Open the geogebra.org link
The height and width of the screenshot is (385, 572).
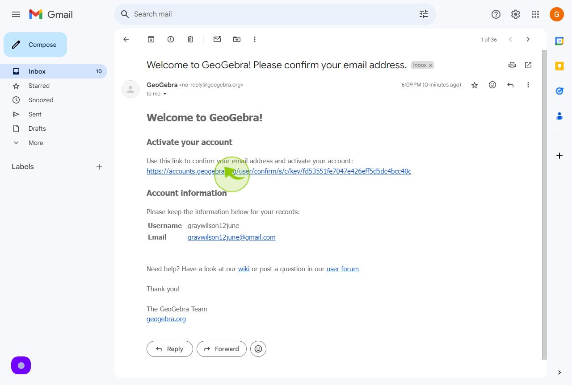click(x=166, y=319)
